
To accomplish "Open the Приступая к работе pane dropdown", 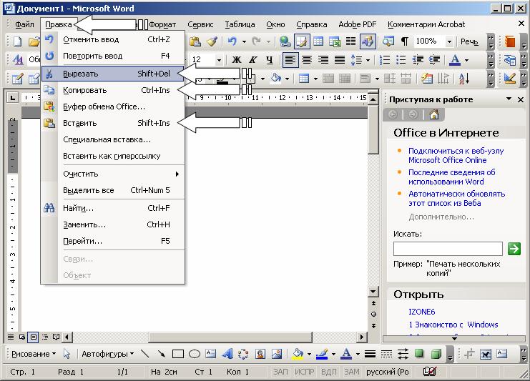I will coord(509,99).
